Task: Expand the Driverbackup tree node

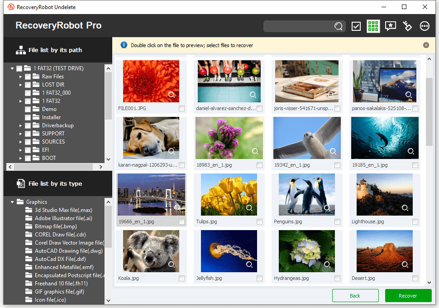Action: [20, 125]
